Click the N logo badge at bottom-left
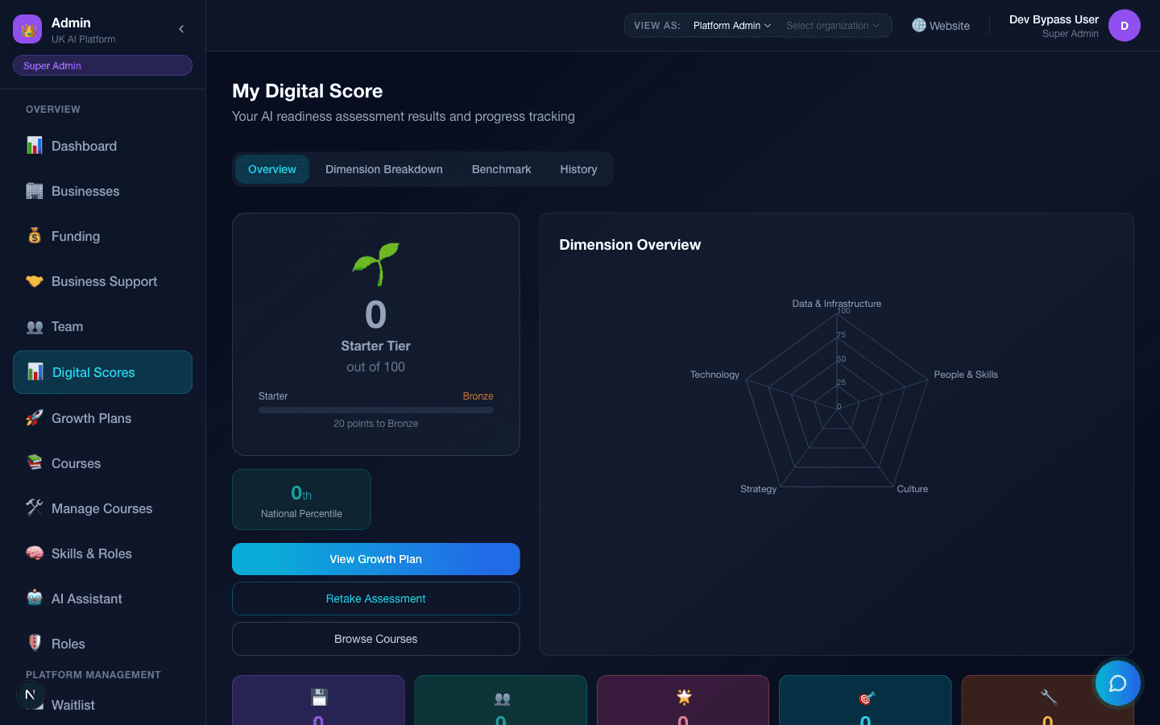Screen dimensions: 1160x725 [x=31, y=694]
